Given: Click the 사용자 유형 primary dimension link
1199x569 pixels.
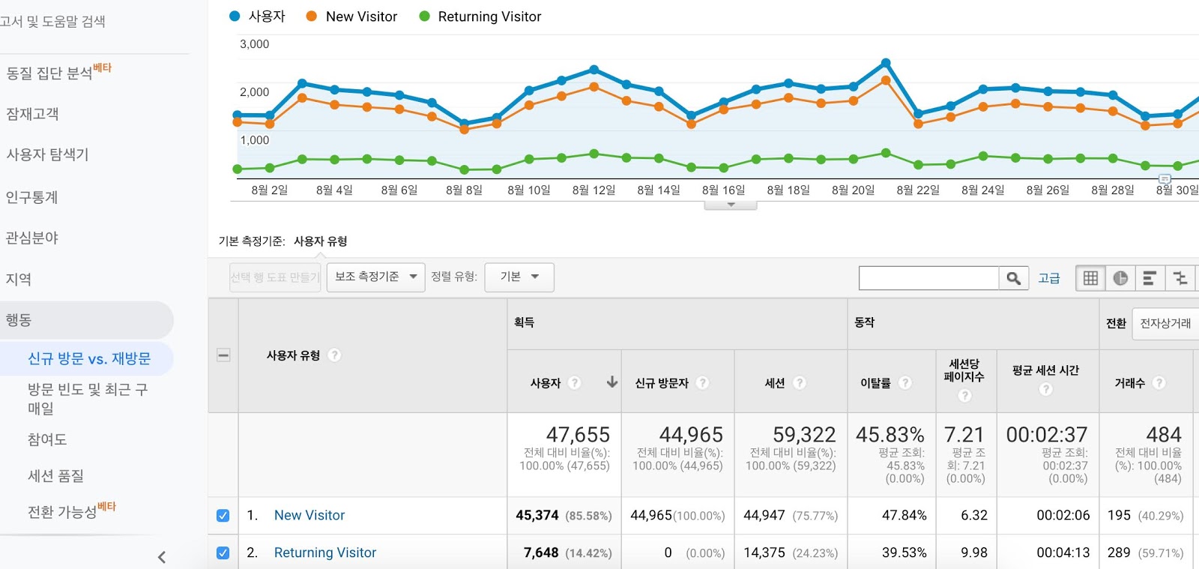Looking at the screenshot, I should coord(321,241).
